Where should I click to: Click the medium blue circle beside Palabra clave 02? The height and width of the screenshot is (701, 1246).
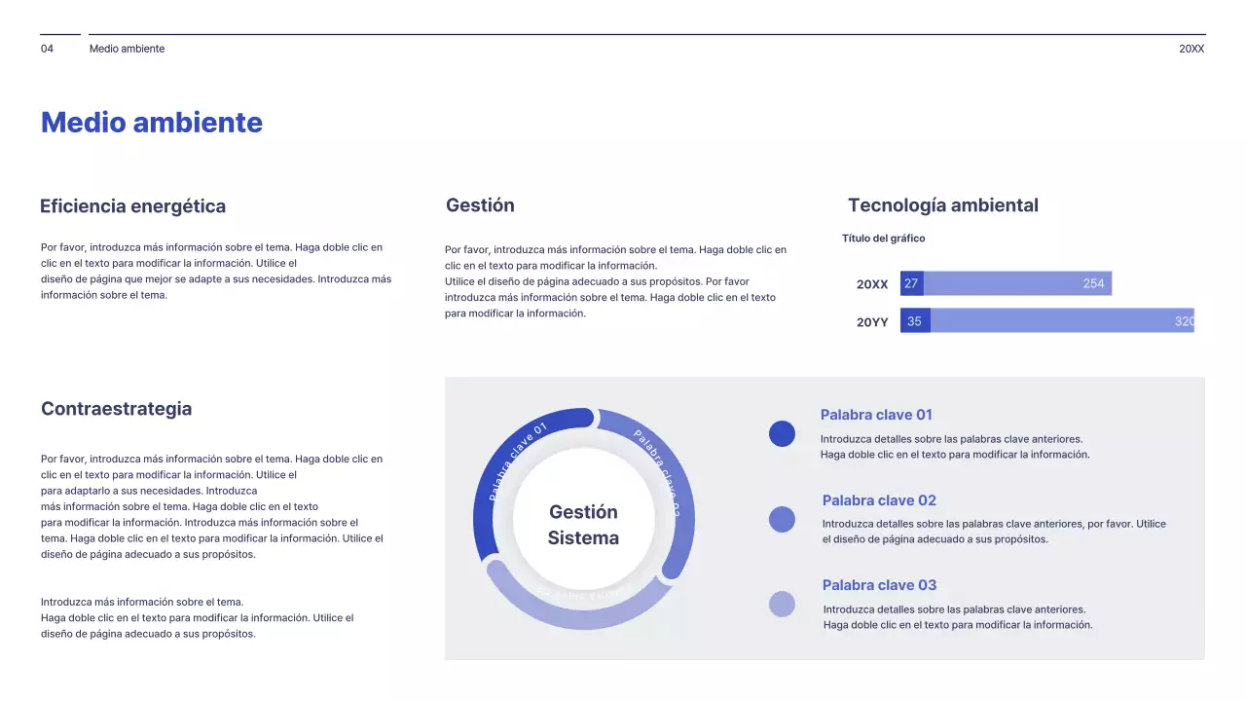[782, 520]
